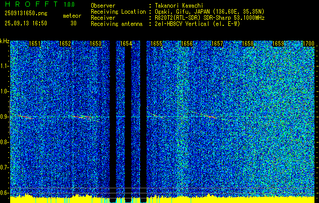Click the meteor count 30
The width and height of the screenshot is (319, 203).
[74, 23]
